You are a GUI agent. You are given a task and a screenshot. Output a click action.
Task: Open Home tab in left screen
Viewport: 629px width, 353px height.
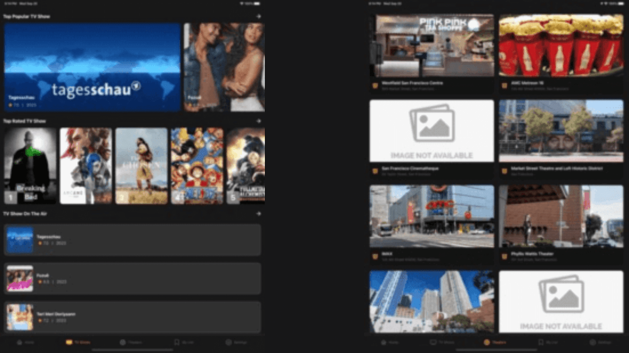tap(25, 342)
